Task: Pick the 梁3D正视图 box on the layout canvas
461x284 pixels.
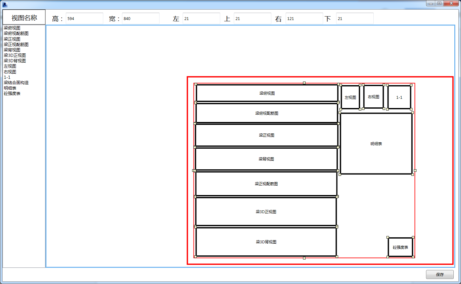Action: tap(266, 212)
